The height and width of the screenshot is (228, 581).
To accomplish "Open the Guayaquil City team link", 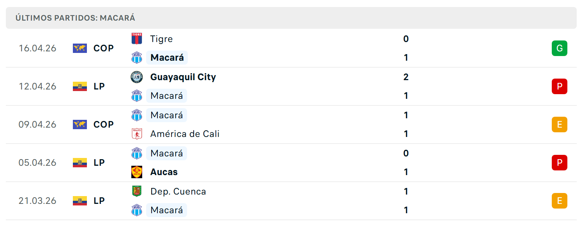I will [183, 77].
